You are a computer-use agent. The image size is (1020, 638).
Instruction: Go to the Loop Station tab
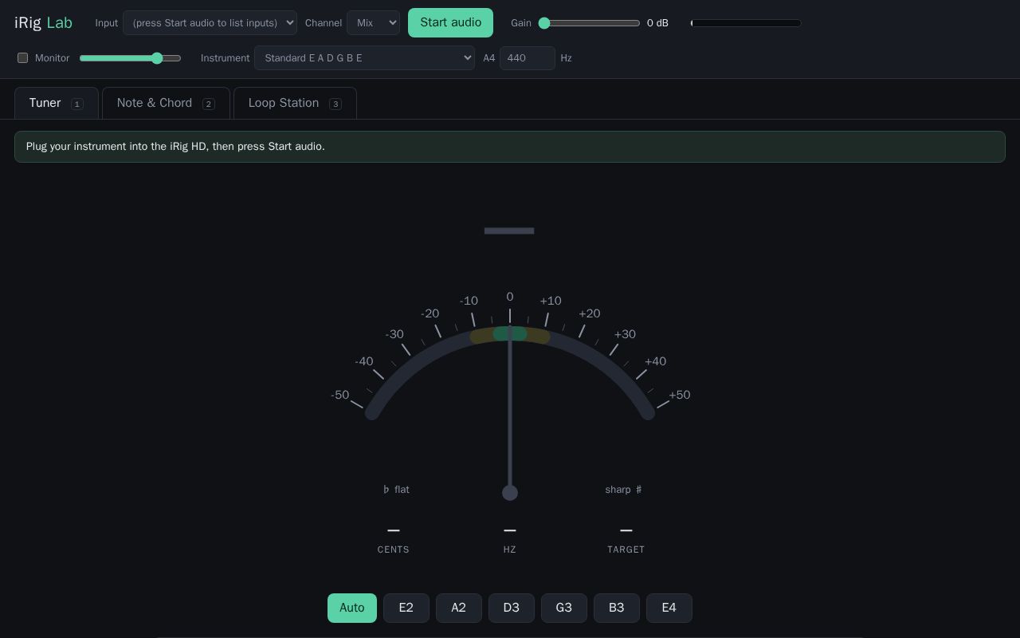click(x=295, y=103)
